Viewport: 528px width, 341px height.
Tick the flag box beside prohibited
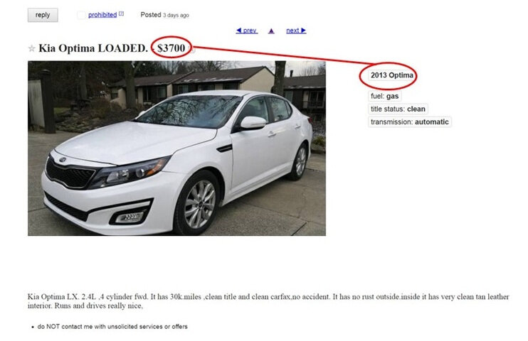[81, 15]
